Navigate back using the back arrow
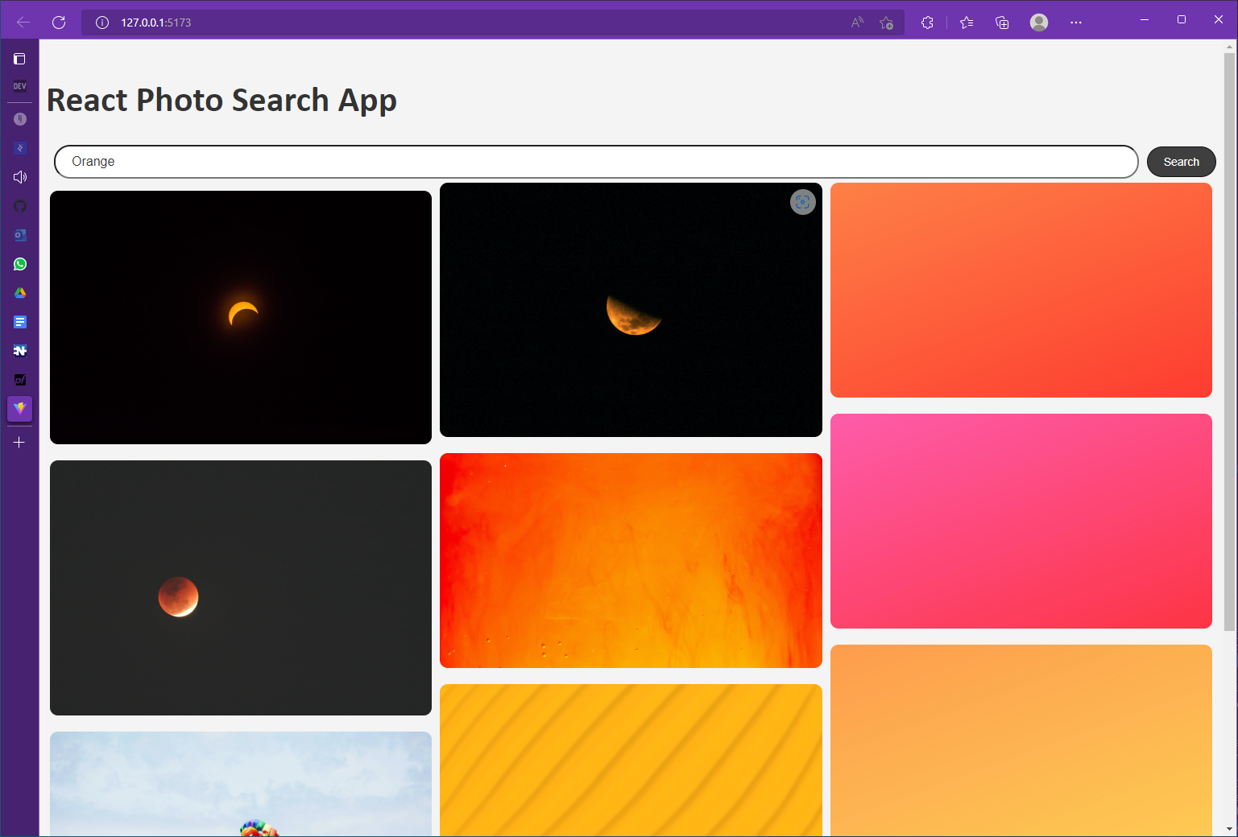This screenshot has height=837, width=1238. coord(23,22)
